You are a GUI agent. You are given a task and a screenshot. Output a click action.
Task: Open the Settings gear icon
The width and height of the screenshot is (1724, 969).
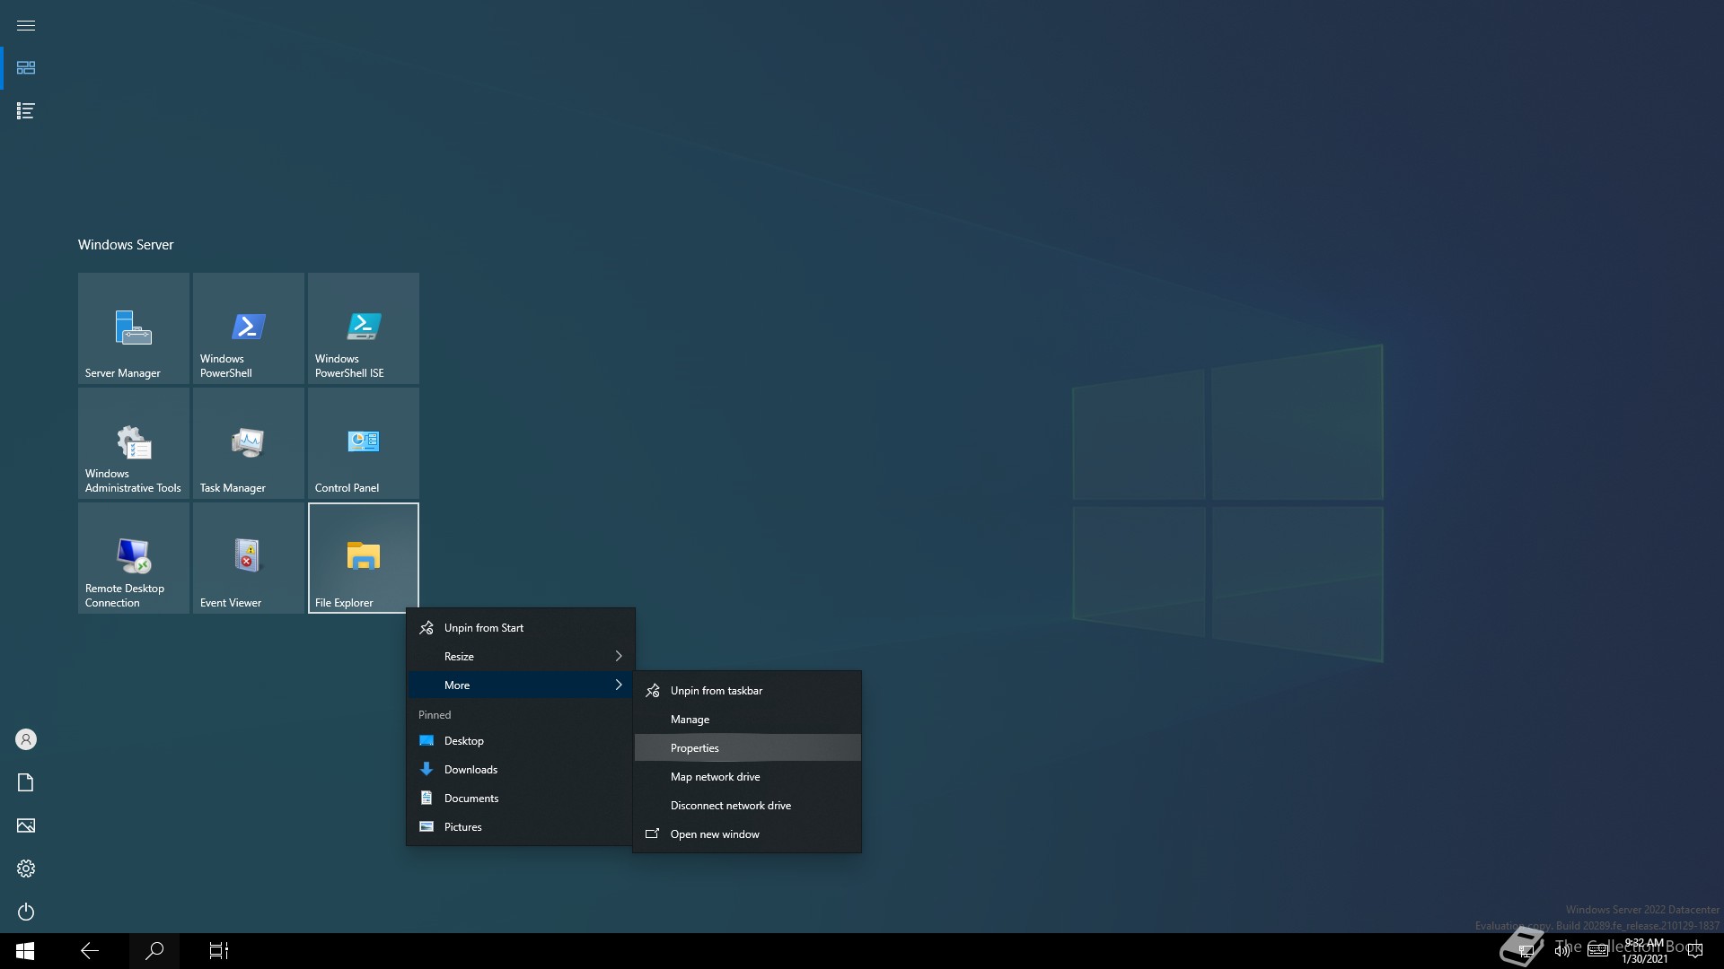(x=26, y=869)
